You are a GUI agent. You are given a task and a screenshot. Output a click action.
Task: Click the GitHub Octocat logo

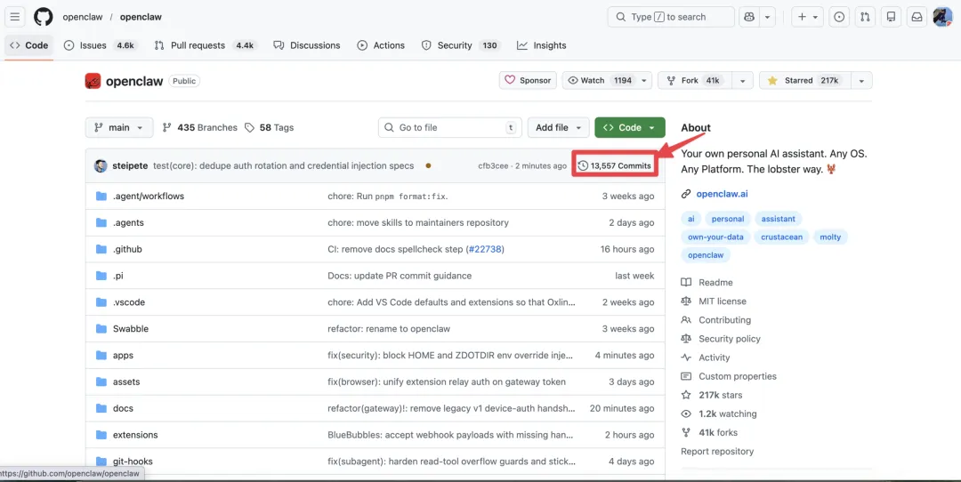pyautogui.click(x=43, y=17)
